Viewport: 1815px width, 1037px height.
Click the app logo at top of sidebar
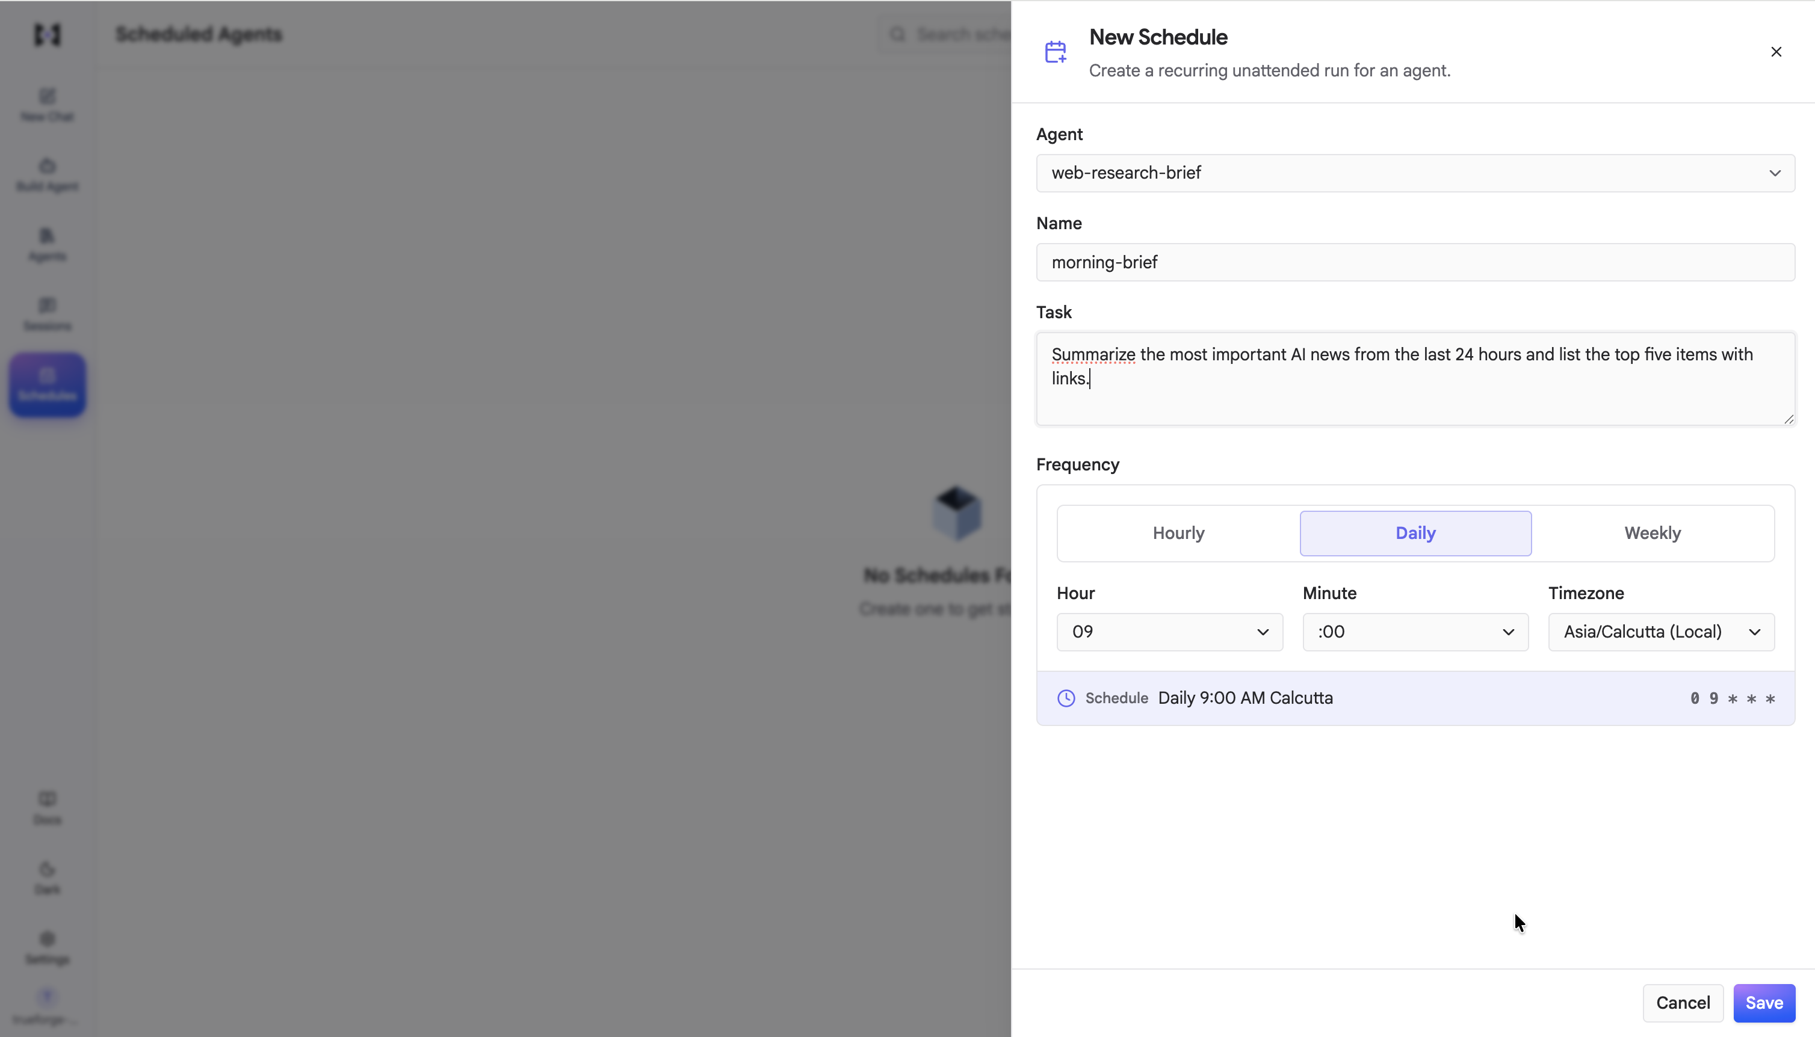[x=47, y=34]
